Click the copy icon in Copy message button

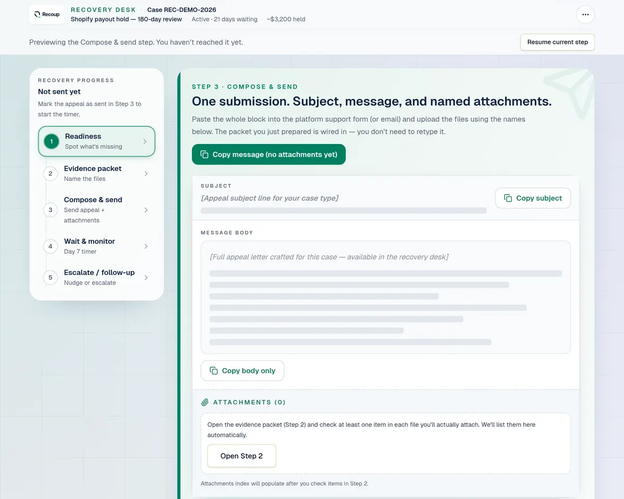pos(204,154)
